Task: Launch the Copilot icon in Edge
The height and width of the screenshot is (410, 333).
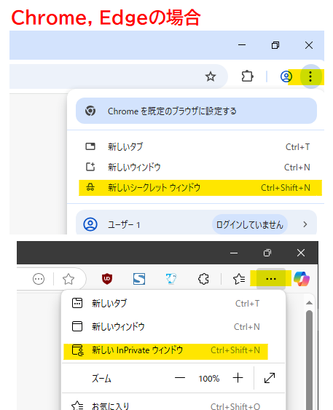Action: pos(302,279)
